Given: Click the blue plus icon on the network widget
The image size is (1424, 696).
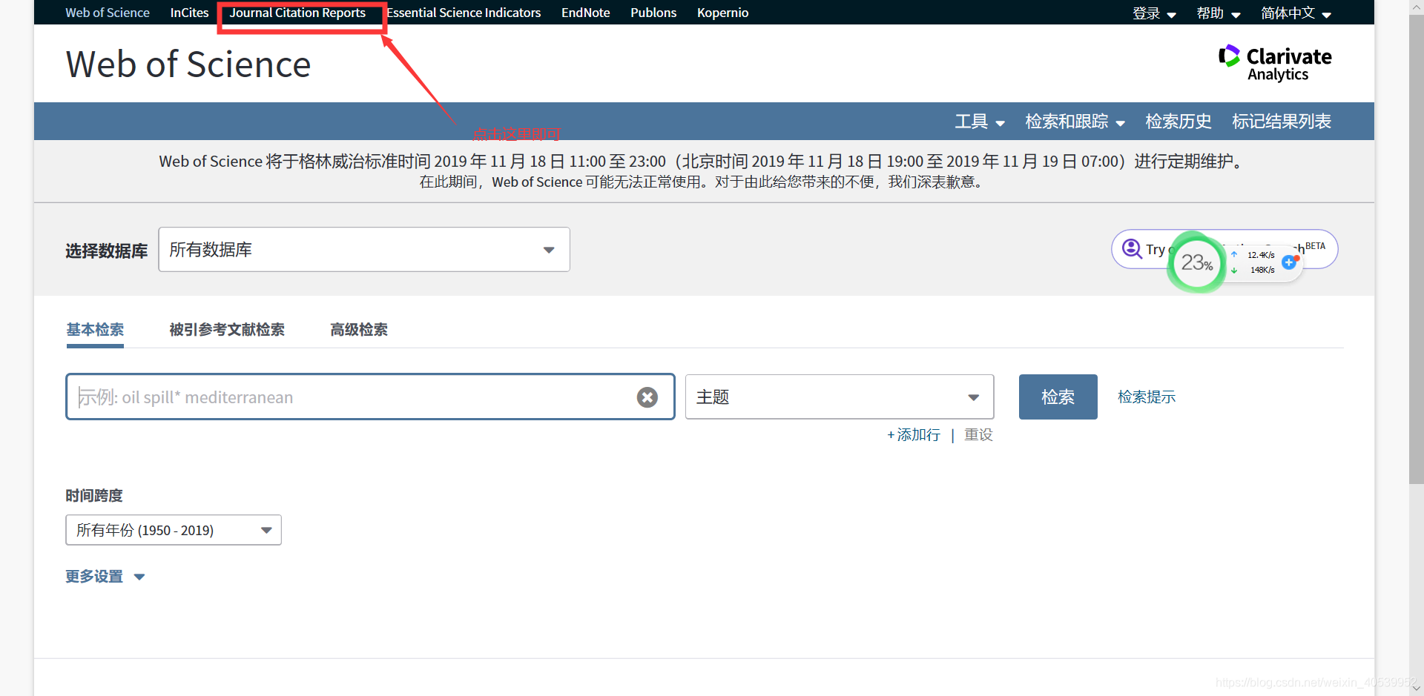Looking at the screenshot, I should click(x=1290, y=262).
